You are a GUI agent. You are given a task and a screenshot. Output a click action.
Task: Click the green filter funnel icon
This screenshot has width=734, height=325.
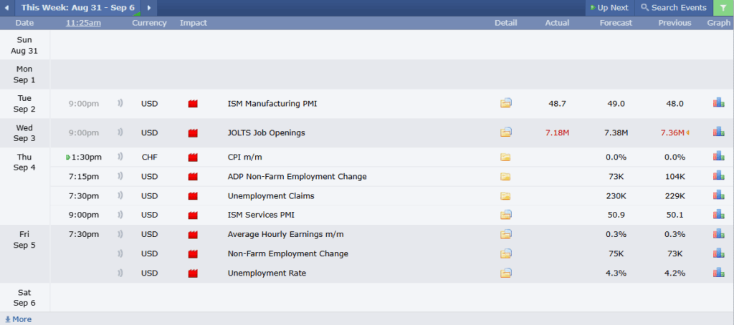coord(723,8)
